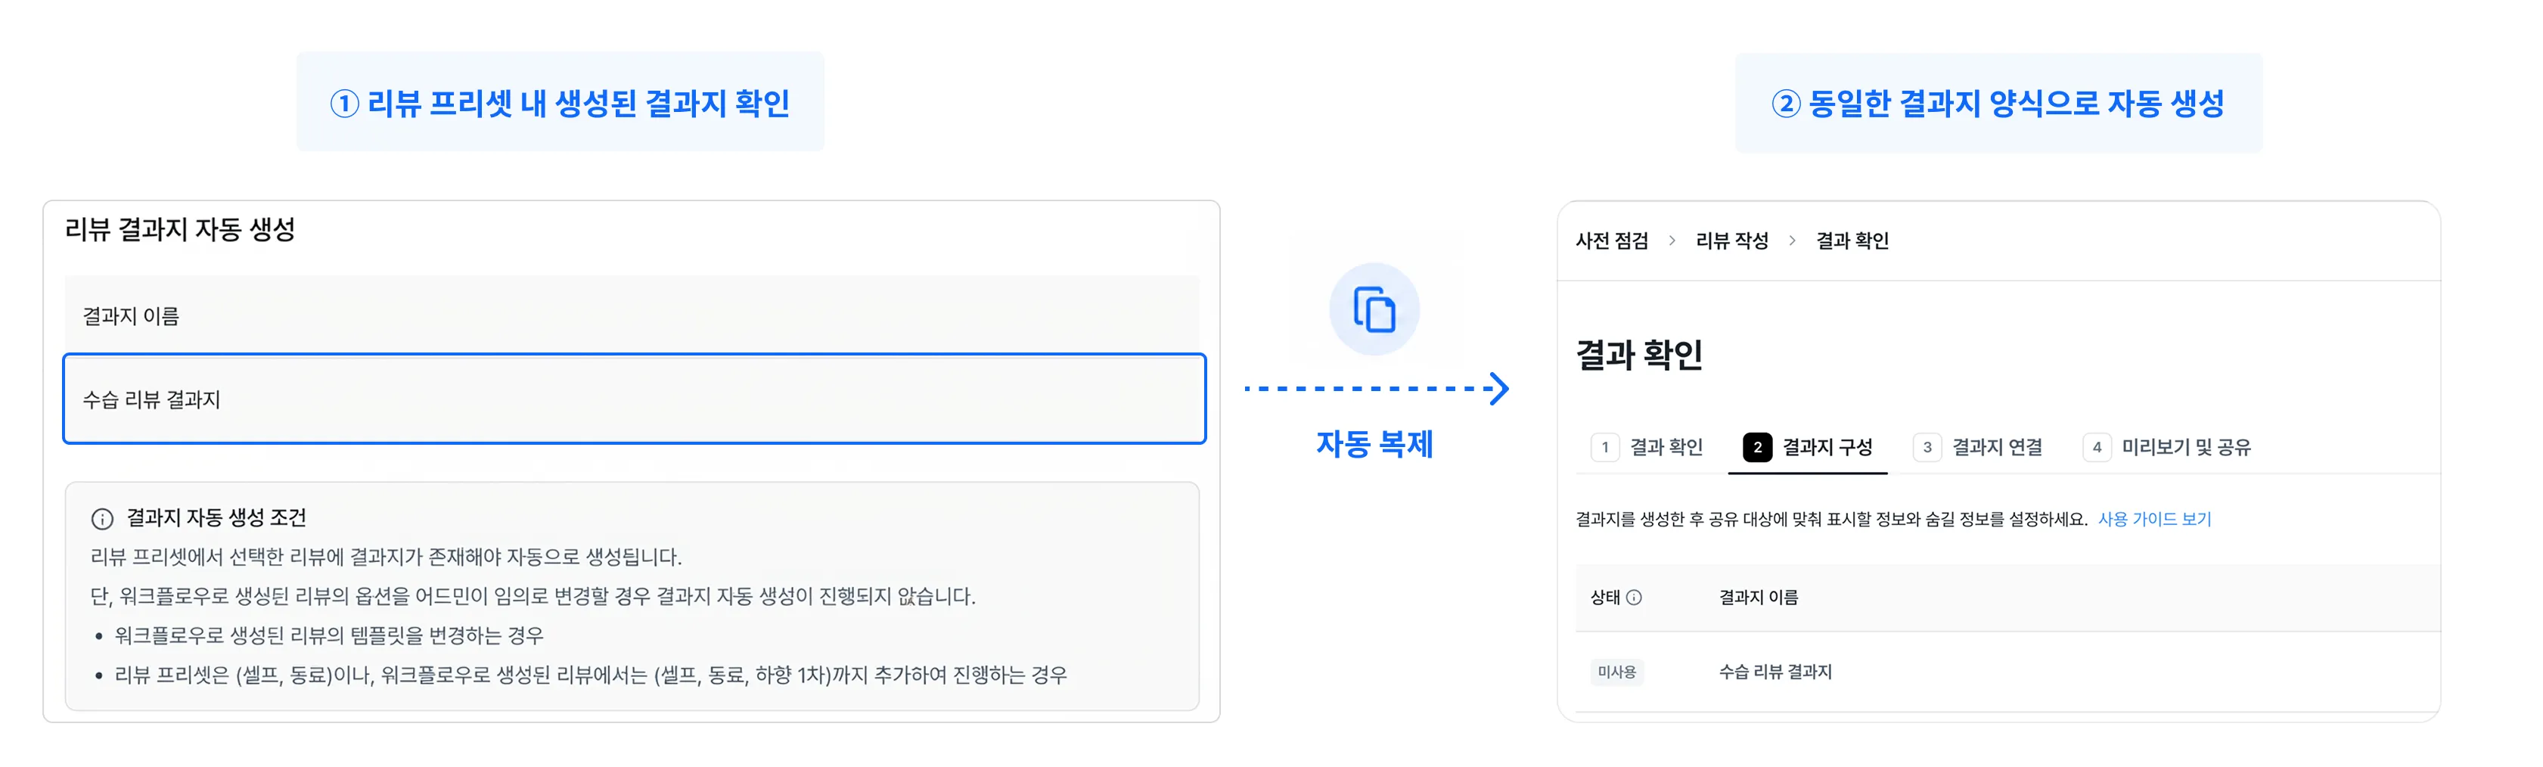
Task: Click step number 3 badge
Action: pos(1927,447)
